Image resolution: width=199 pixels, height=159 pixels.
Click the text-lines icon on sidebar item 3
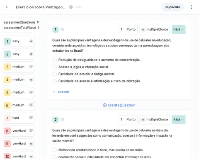(x=31, y=67)
